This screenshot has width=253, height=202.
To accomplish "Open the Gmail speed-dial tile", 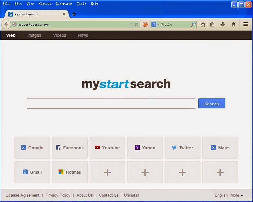I will tap(32, 172).
